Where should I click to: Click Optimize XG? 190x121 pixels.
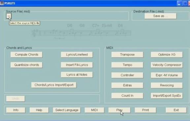[x=167, y=54]
